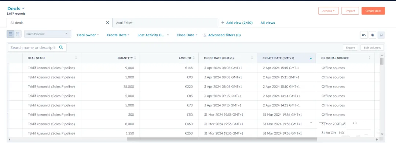Close the All deals view tab

pos(107,23)
